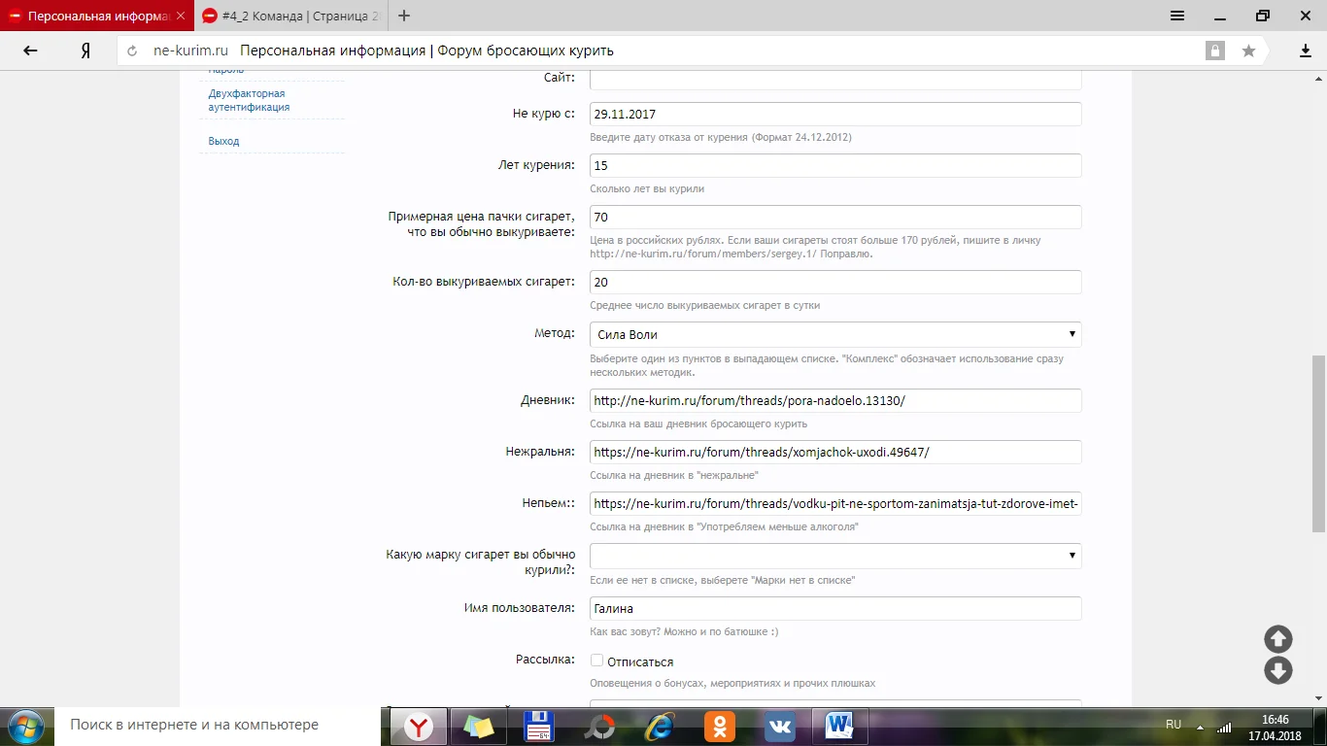Click the Лет курения field
The width and height of the screenshot is (1327, 746).
pos(835,165)
